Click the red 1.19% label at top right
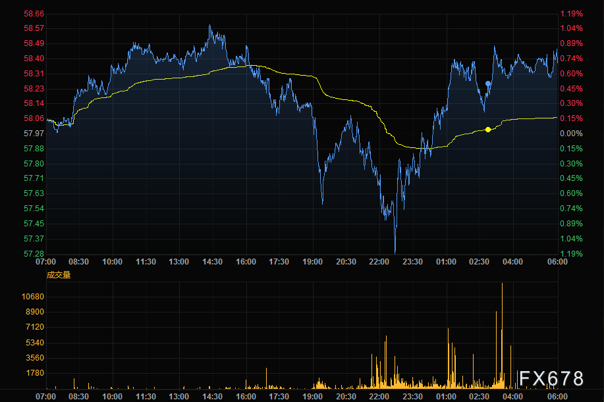Screen dimensions: 604x402 (x=571, y=13)
